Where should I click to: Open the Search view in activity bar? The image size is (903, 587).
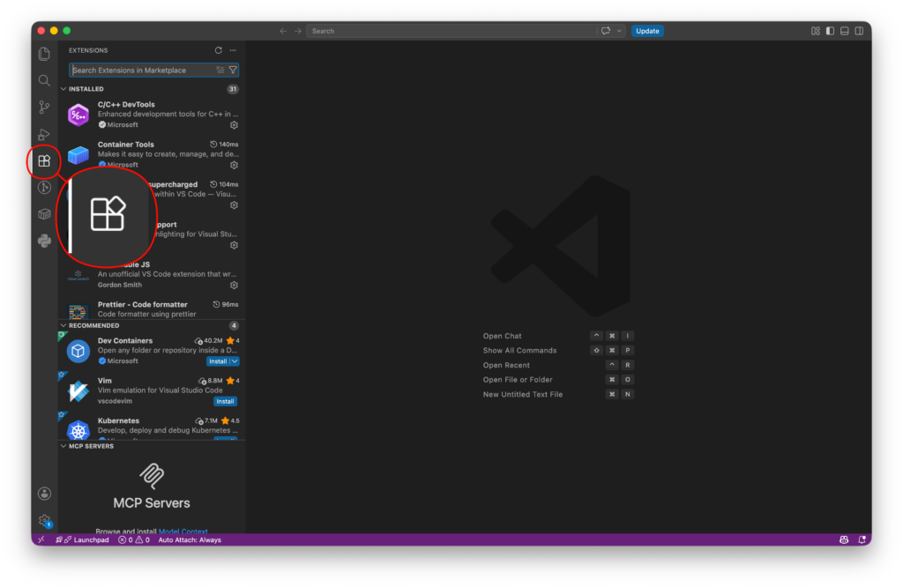tap(44, 80)
